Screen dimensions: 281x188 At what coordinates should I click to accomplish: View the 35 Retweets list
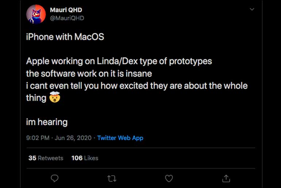tap(46, 158)
